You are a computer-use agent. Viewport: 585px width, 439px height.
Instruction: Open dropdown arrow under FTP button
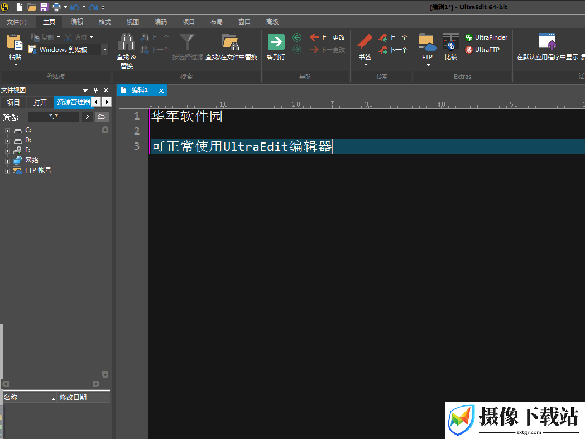(428, 65)
